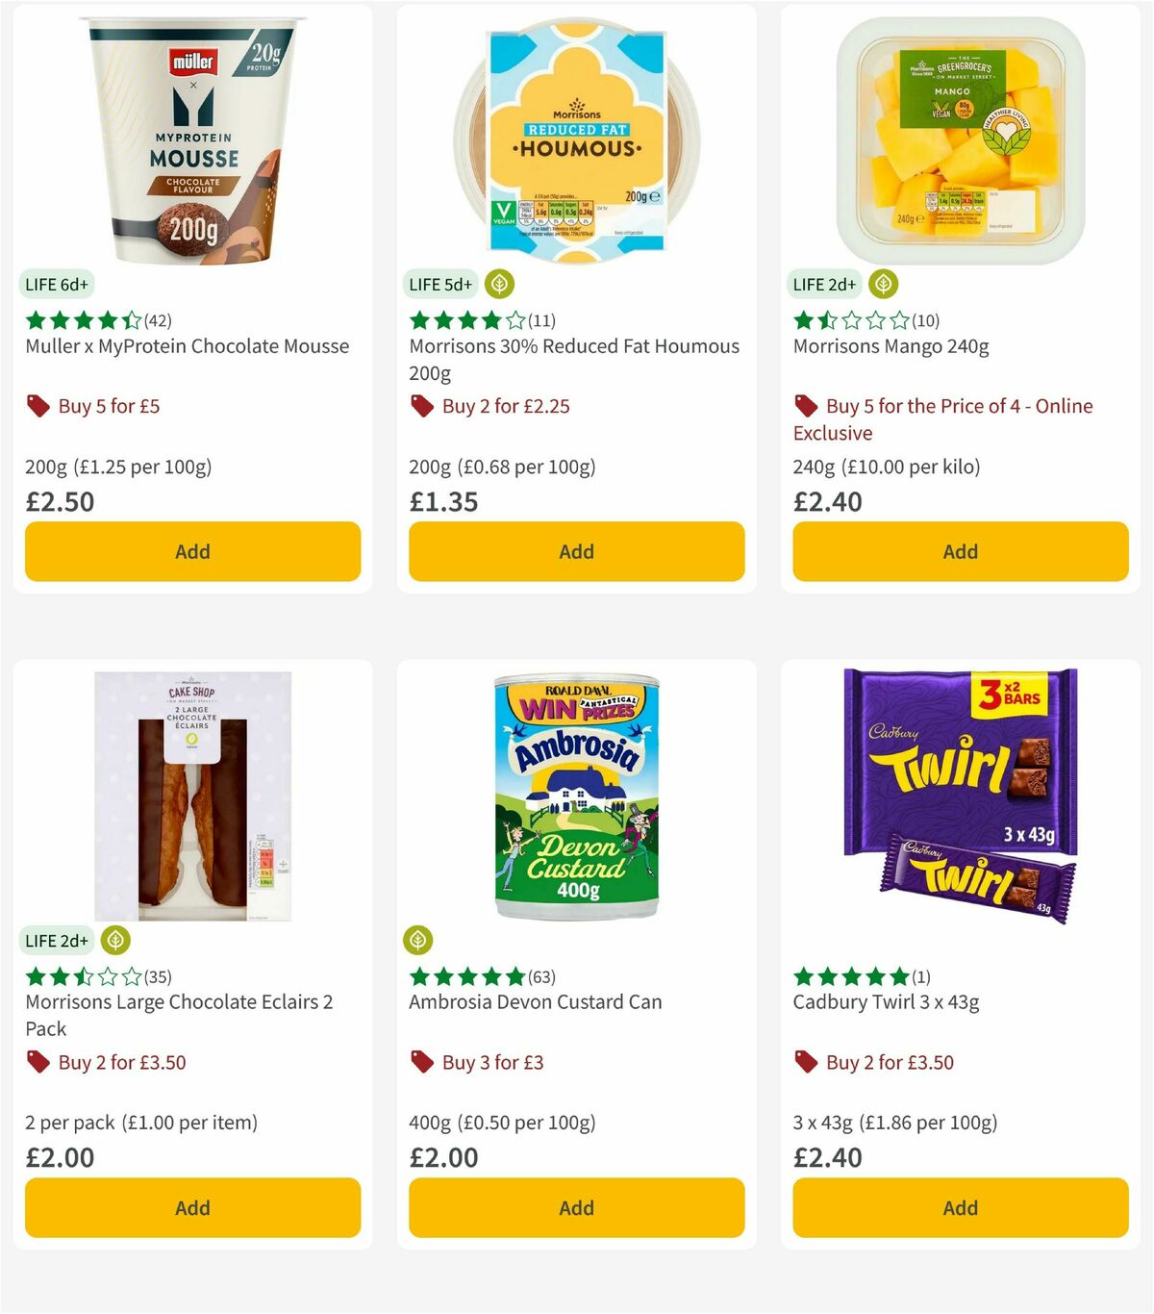Select the green sustainability icon on the Mango card
The width and height of the screenshot is (1154, 1314).
click(x=884, y=284)
